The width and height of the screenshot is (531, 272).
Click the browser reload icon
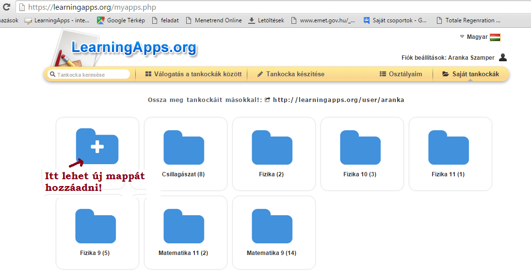(x=6, y=7)
